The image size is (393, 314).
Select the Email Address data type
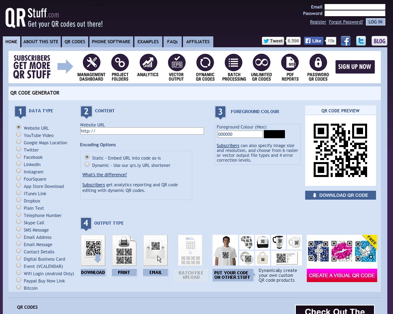tap(19, 236)
